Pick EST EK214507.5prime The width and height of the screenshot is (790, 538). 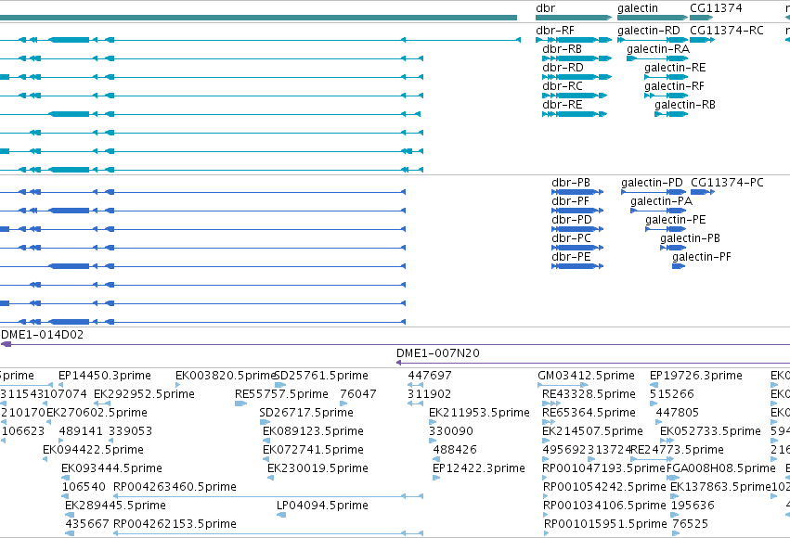coord(592,431)
